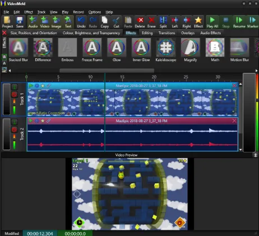Remove the Track 2 clip with red X

234,121
